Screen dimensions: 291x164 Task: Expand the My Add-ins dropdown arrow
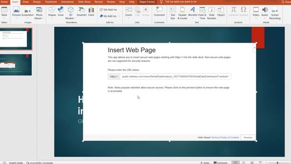click(119, 16)
